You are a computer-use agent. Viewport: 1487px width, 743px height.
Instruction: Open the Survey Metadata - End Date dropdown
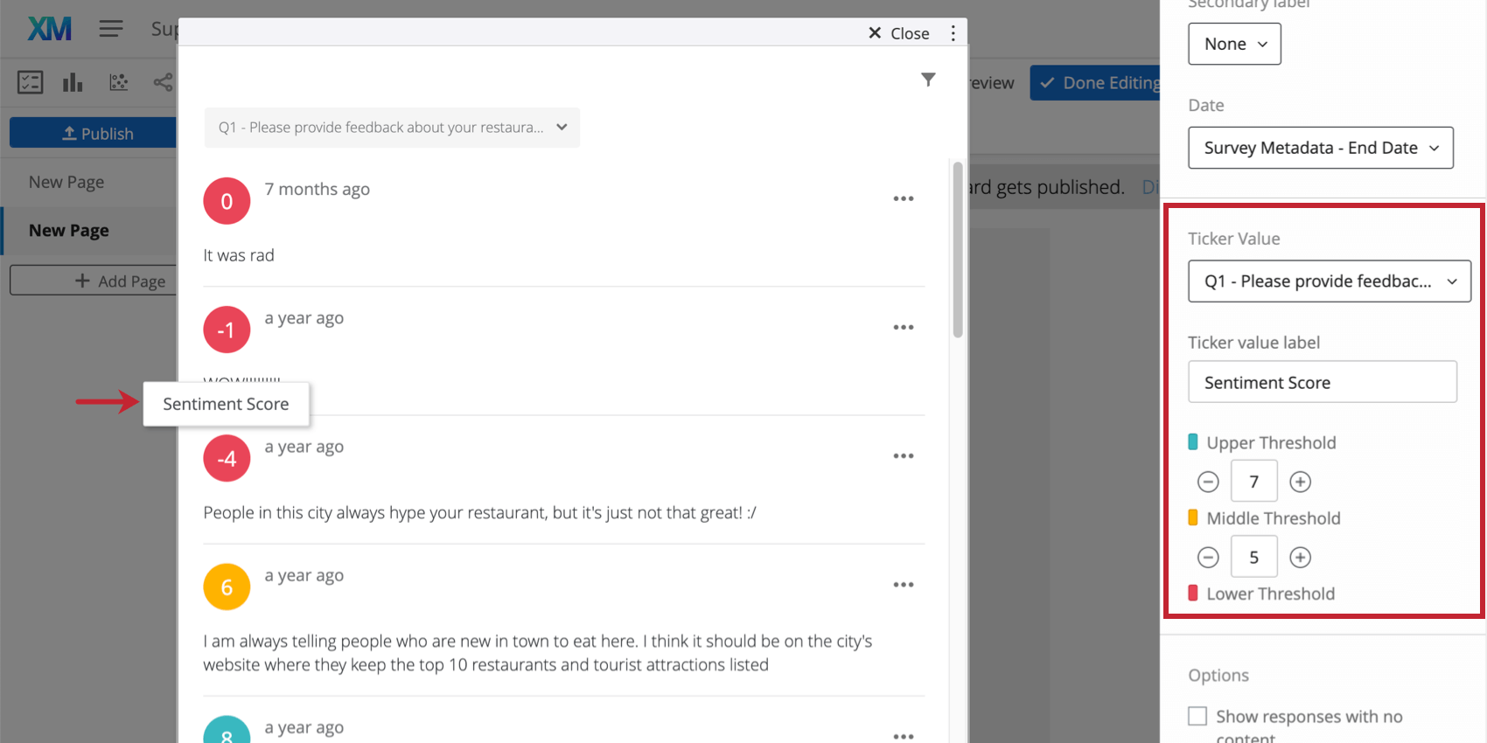click(x=1320, y=148)
